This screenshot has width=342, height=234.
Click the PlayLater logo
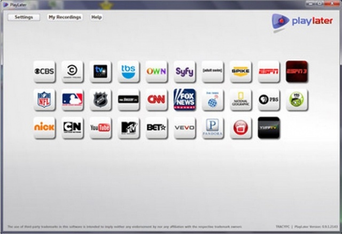point(302,21)
